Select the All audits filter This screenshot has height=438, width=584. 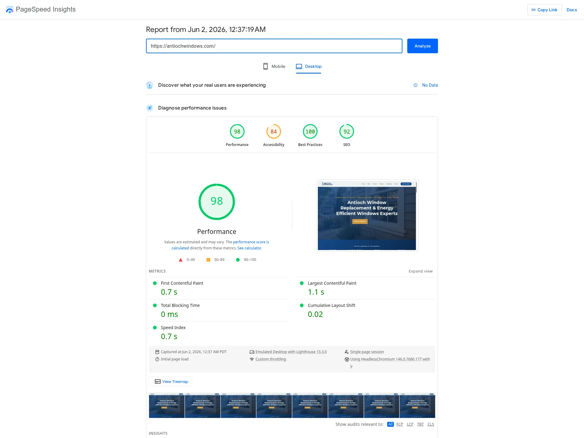pos(391,424)
